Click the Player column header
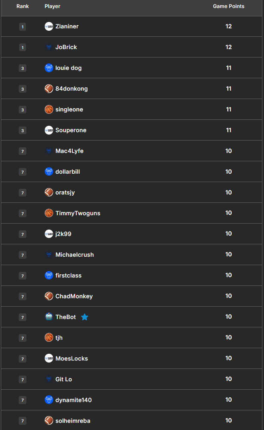Viewport: 264px width, 430px height. pos(52,6)
